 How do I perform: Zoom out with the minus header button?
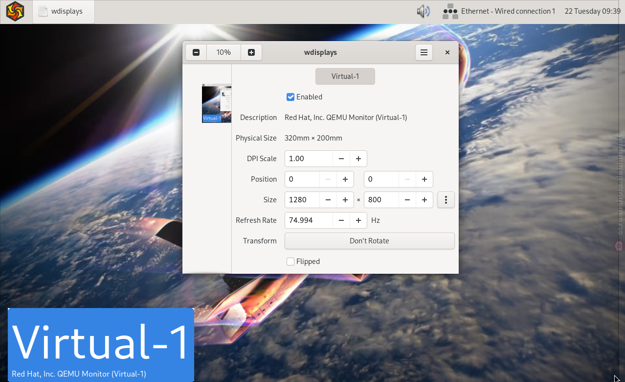[x=196, y=52]
